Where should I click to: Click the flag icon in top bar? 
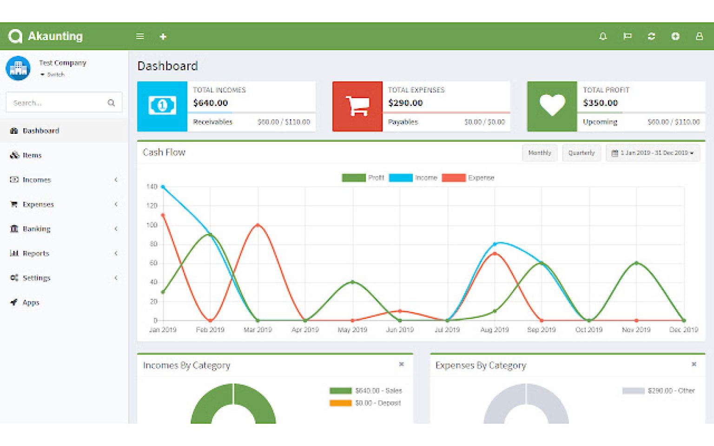pyautogui.click(x=627, y=36)
